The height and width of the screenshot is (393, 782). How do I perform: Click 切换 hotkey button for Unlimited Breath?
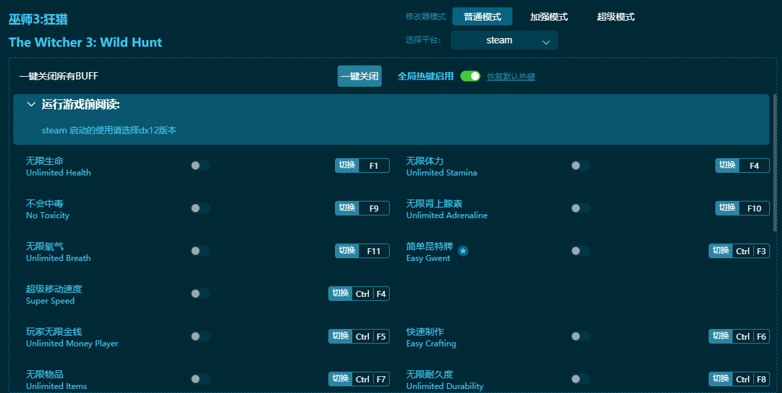point(347,251)
